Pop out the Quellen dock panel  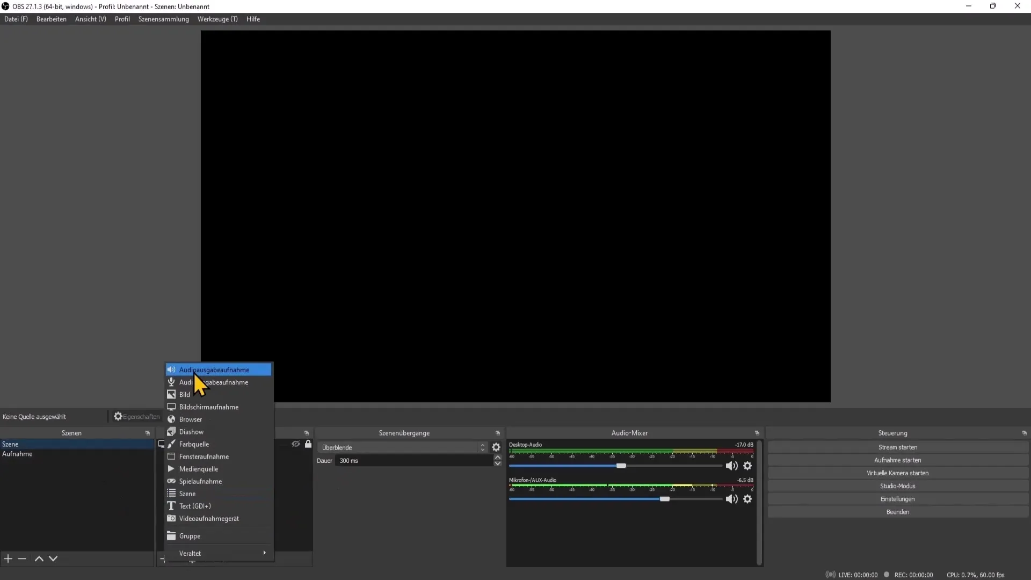pyautogui.click(x=307, y=433)
